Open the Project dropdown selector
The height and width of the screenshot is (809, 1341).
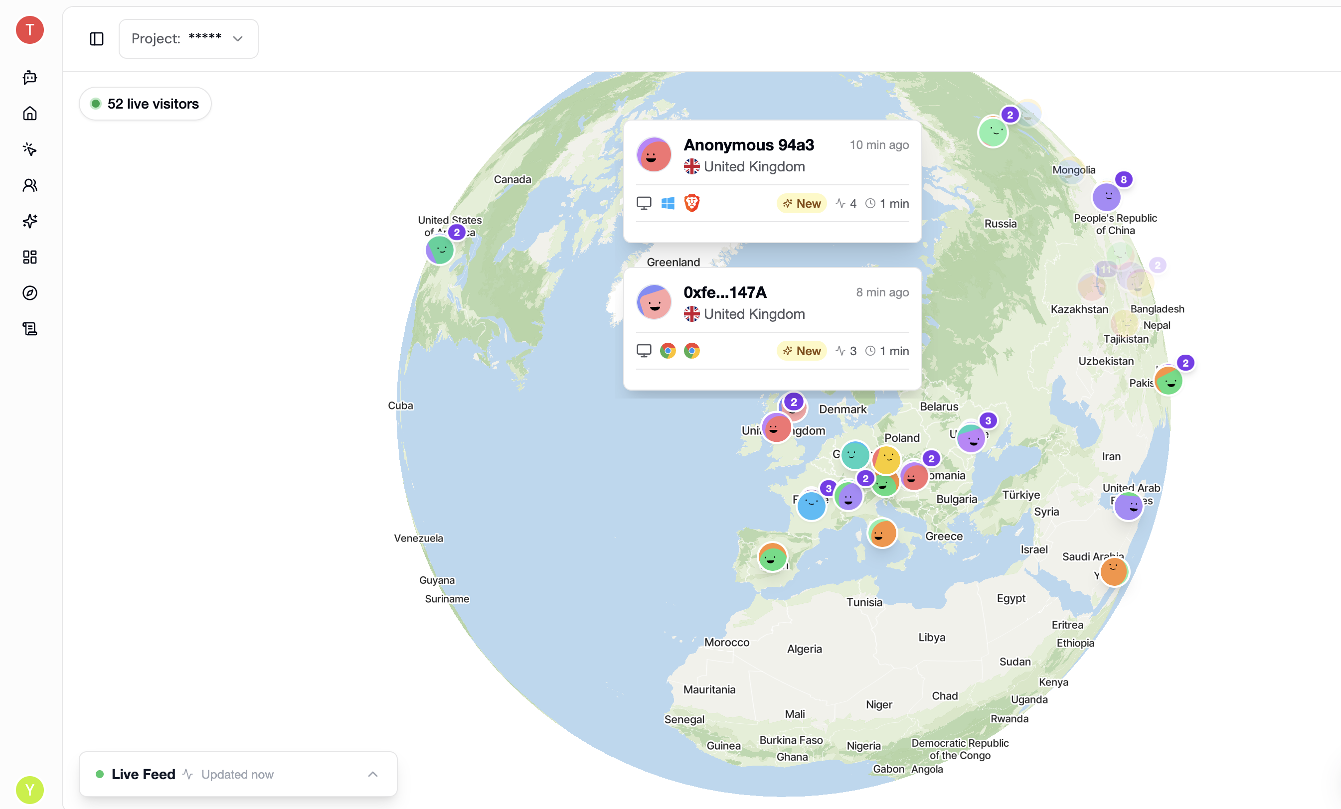point(188,38)
